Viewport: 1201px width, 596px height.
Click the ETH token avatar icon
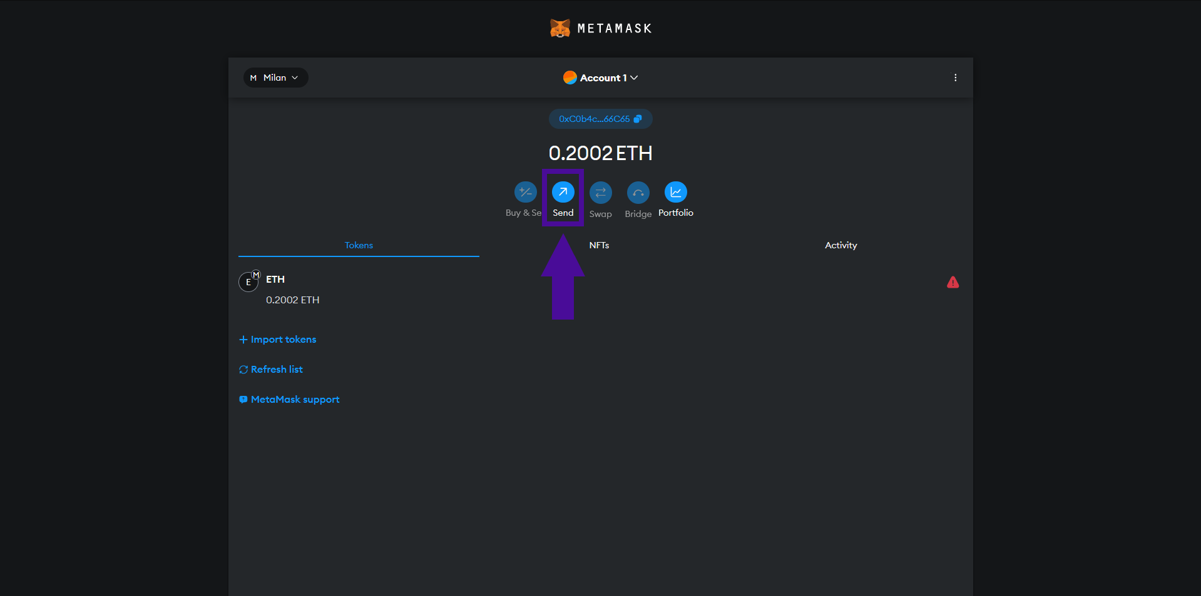[x=248, y=282]
